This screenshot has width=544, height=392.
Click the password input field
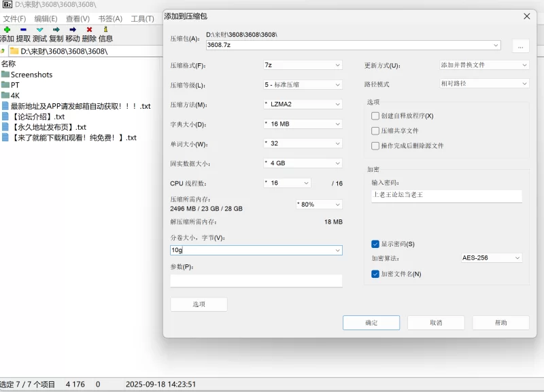[446, 195]
